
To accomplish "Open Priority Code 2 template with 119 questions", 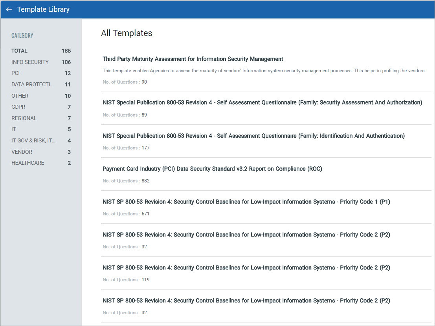I will point(246,268).
